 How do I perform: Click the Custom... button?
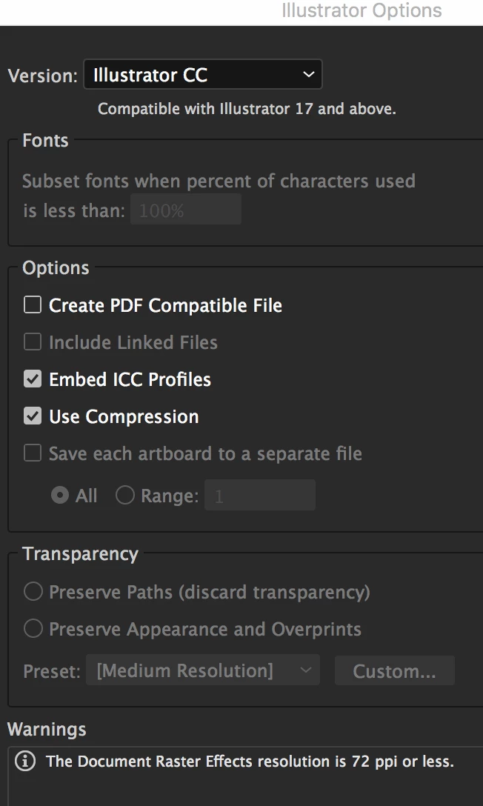point(395,670)
